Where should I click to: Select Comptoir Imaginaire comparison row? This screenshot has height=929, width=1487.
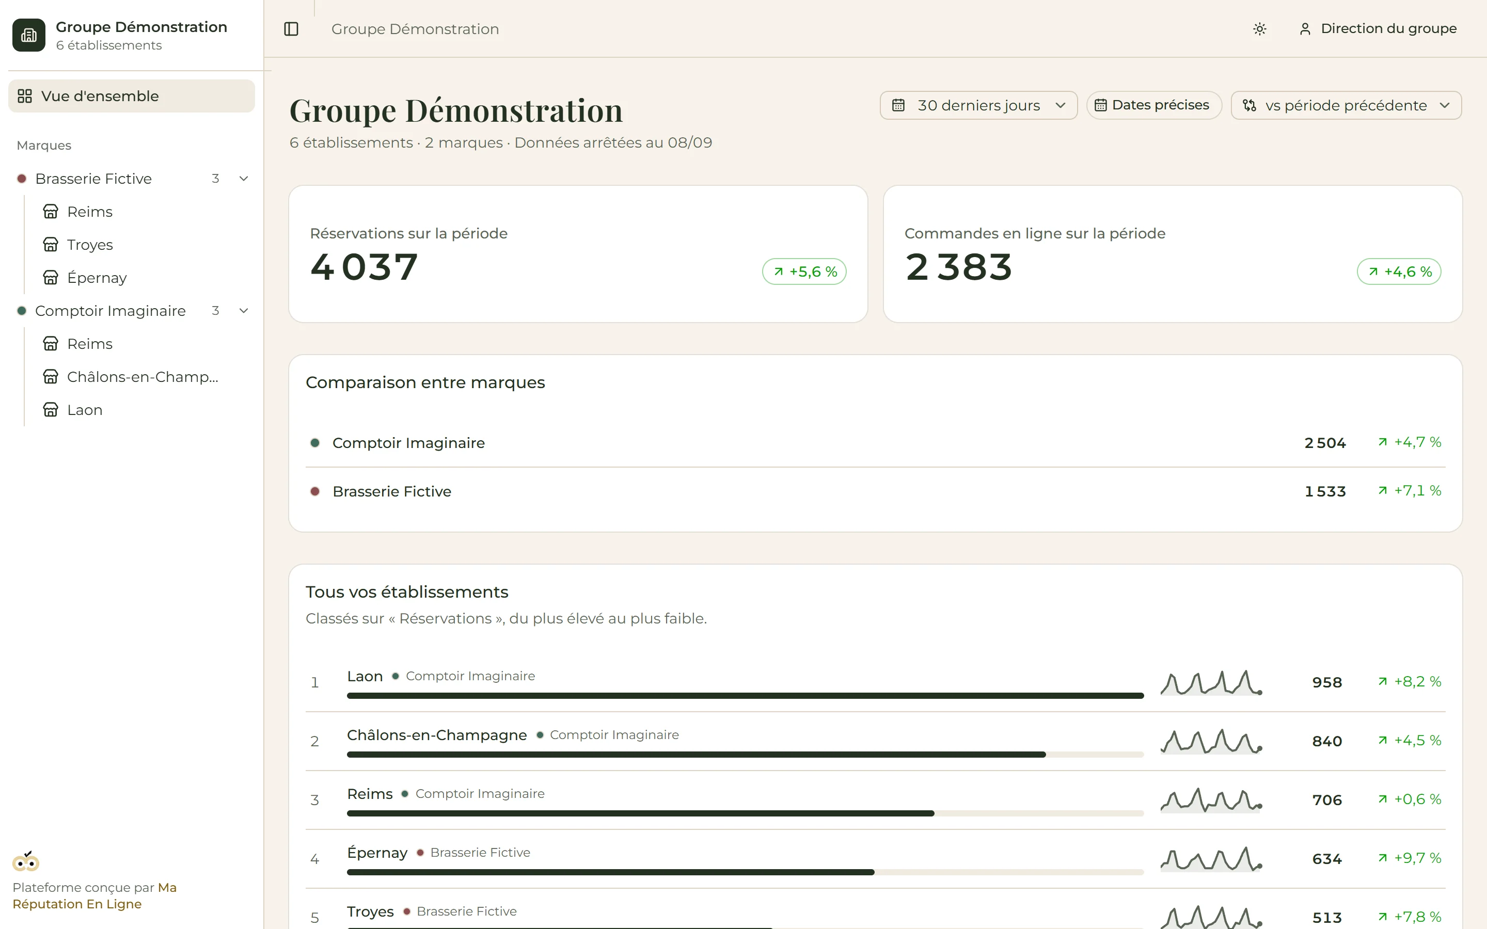[875, 443]
